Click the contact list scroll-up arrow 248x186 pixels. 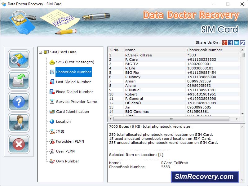[x=242, y=50]
